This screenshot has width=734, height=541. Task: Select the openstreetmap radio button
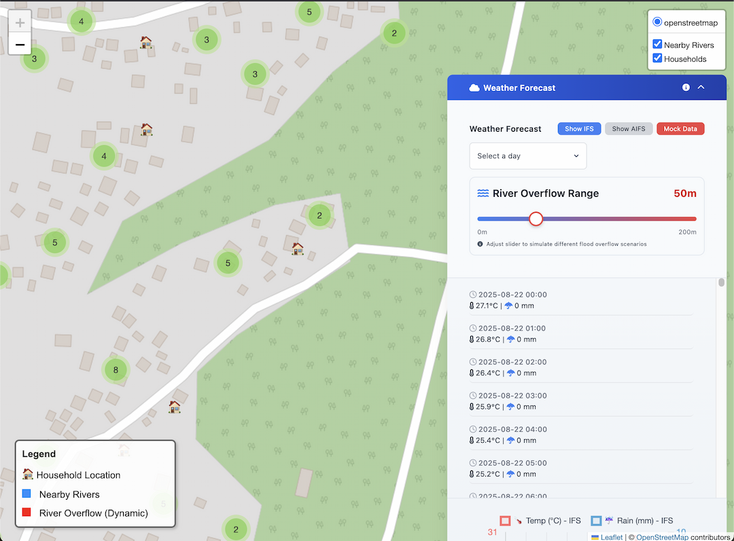point(657,22)
